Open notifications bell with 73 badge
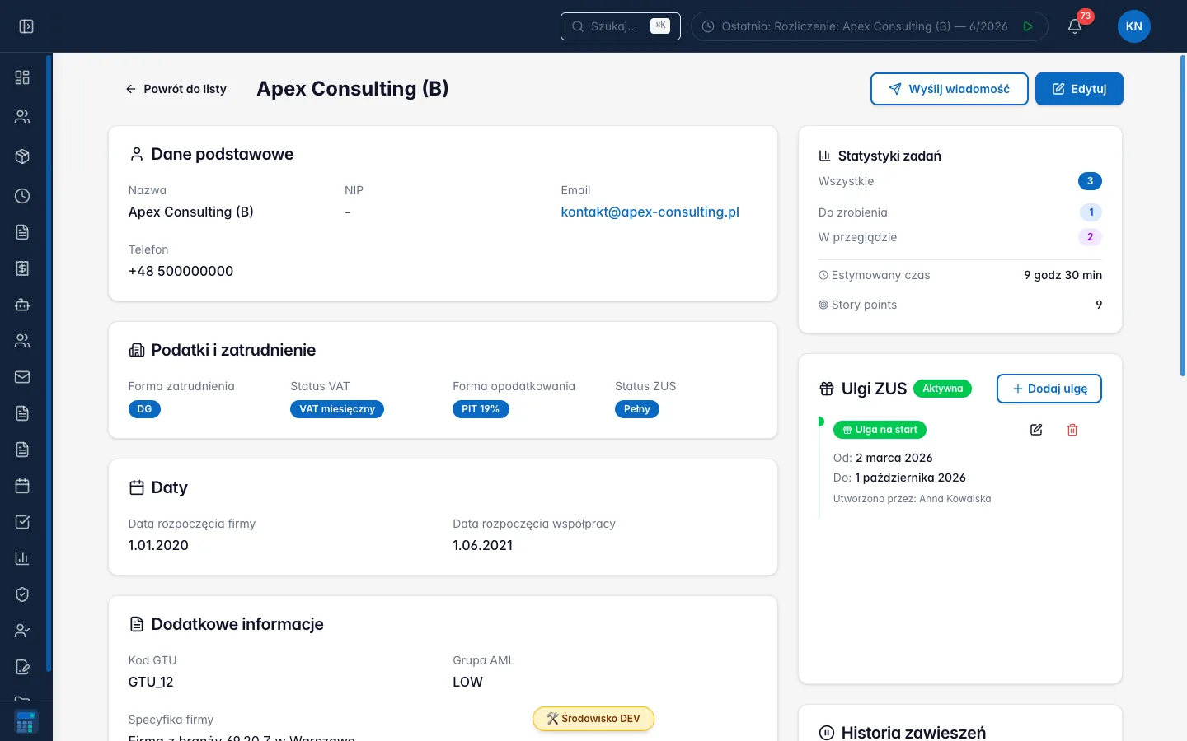Screen dimensions: 1187x741 [x=1075, y=26]
